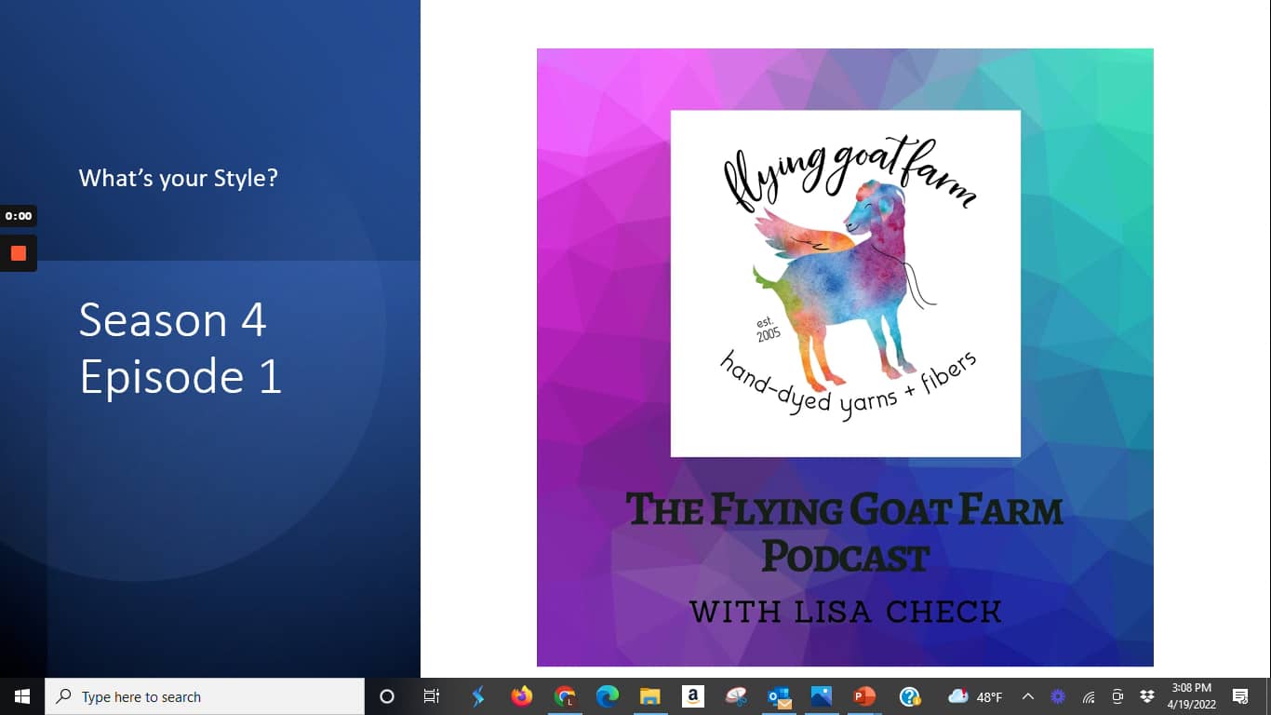Expand the hidden system tray icons
Screen dimensions: 1271x715
click(x=1028, y=696)
